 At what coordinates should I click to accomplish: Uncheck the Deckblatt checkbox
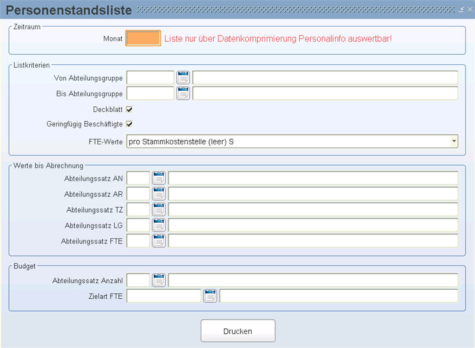[129, 109]
